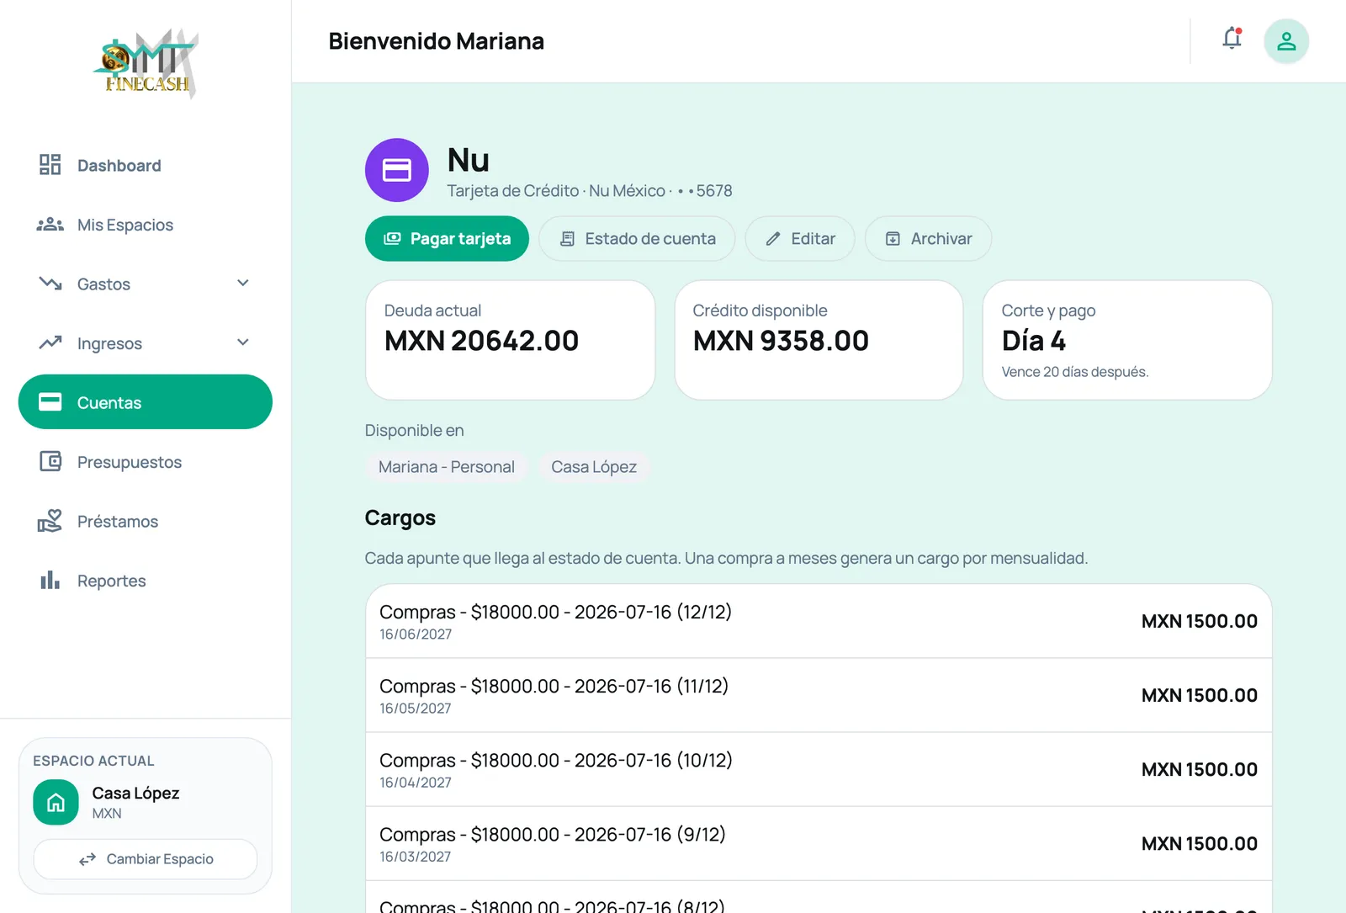Click the Cuentas card icon
This screenshot has width=1346, height=913.
pyautogui.click(x=50, y=401)
